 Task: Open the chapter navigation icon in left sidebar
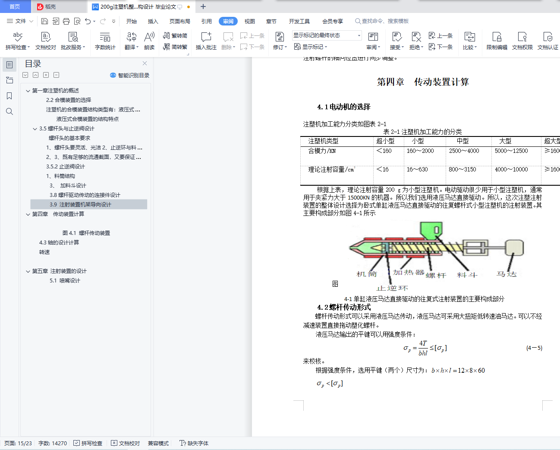pos(9,80)
